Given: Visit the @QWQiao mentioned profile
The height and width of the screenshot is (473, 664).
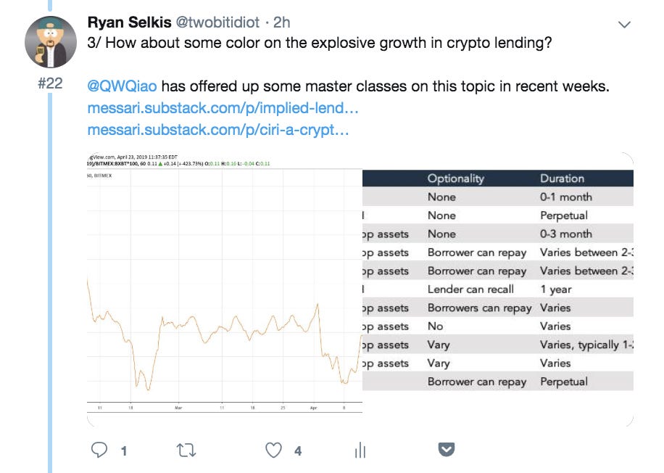Looking at the screenshot, I should 122,86.
